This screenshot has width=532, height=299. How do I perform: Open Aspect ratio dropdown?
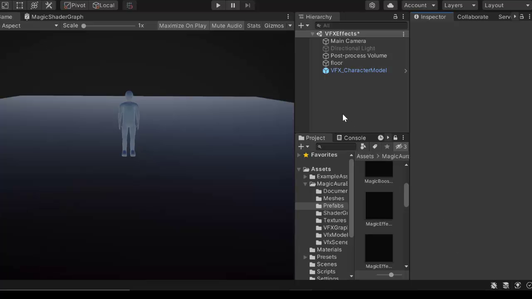[x=29, y=26]
